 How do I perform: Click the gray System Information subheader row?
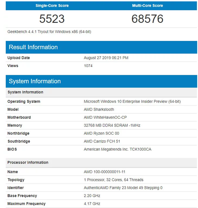pos(101,92)
